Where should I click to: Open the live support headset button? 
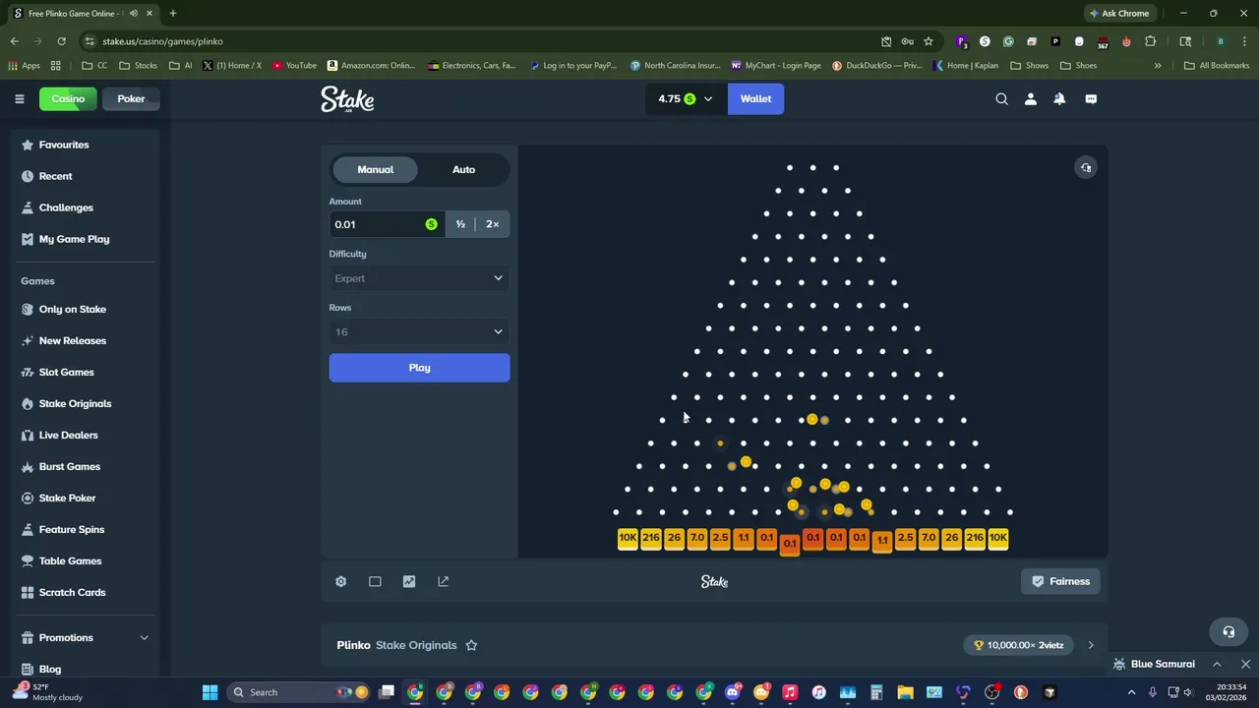pos(1228,631)
